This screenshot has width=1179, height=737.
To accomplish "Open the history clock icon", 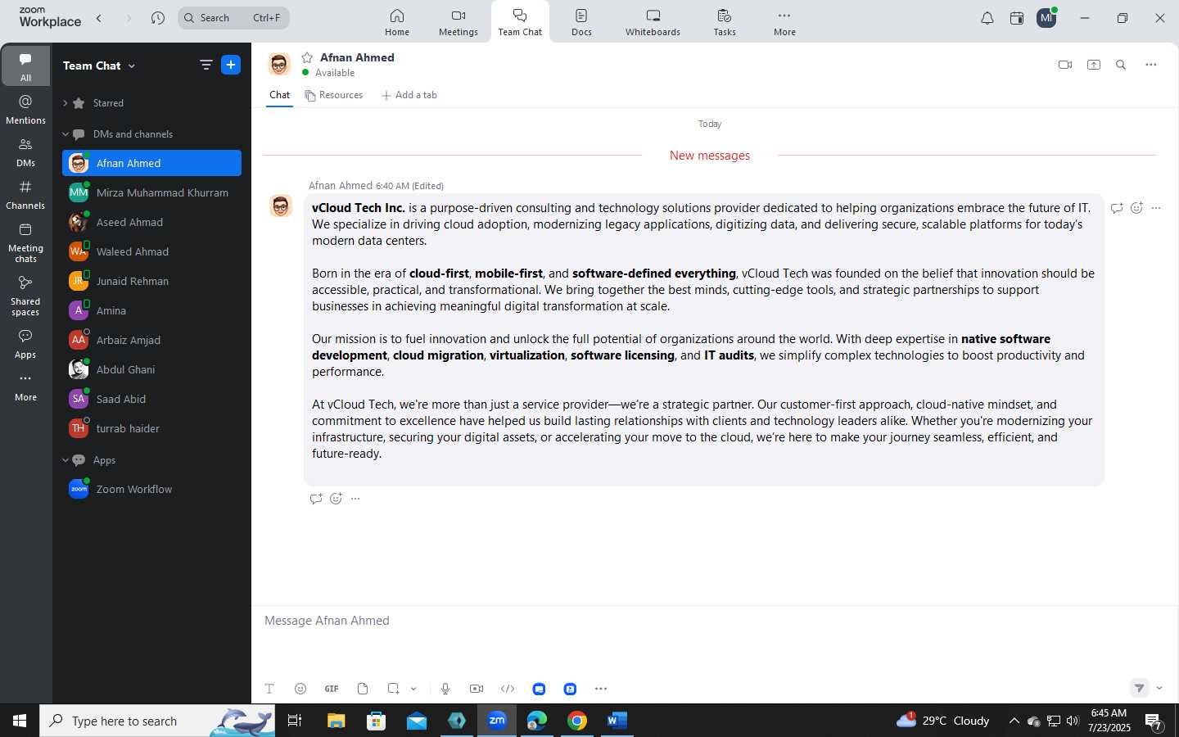I will pyautogui.click(x=158, y=18).
